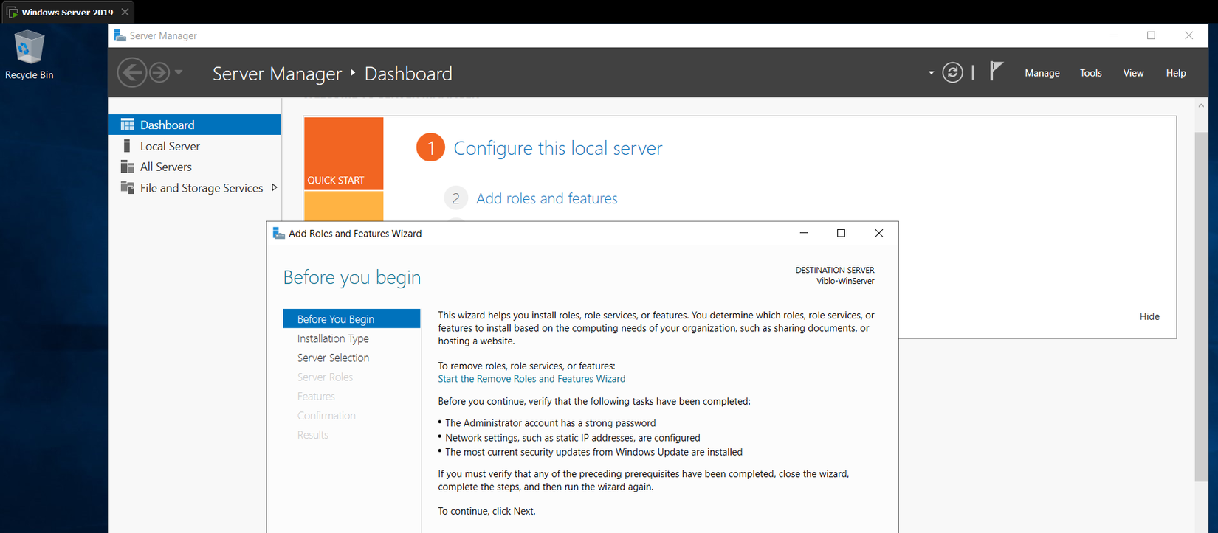
Task: Click the back navigation arrow
Action: (132, 73)
